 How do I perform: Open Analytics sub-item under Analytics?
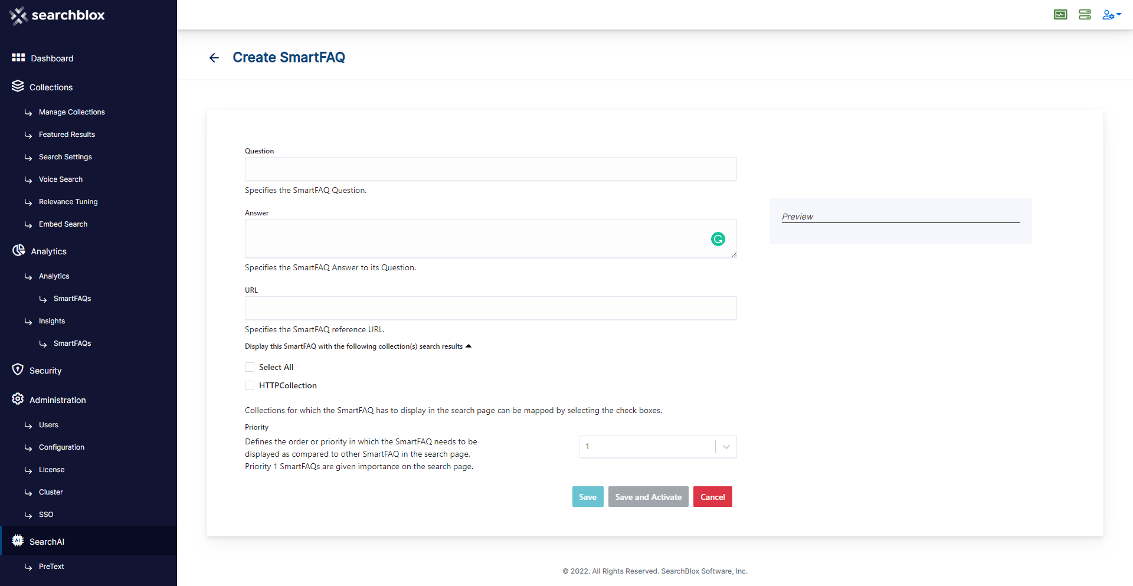pyautogui.click(x=54, y=276)
